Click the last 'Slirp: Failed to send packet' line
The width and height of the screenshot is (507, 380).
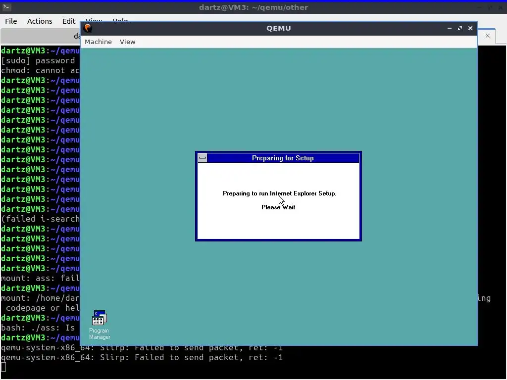142,357
